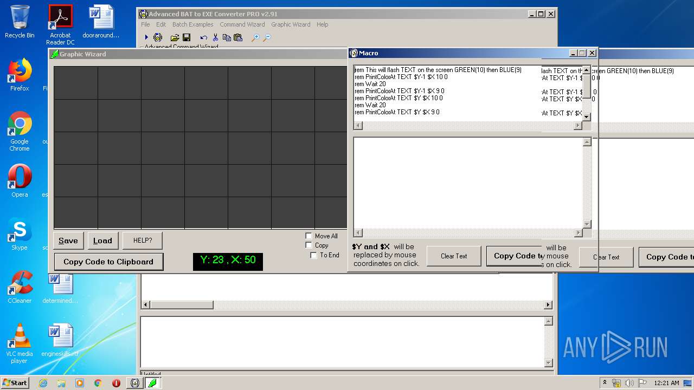Open the CCleaner desktop shortcut

pos(20,287)
